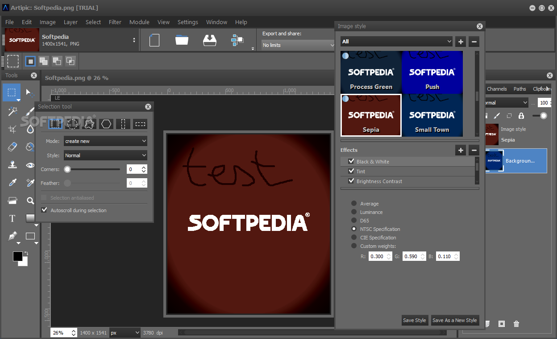
Task: Open the layer blend mode dropdown
Action: pos(506,103)
